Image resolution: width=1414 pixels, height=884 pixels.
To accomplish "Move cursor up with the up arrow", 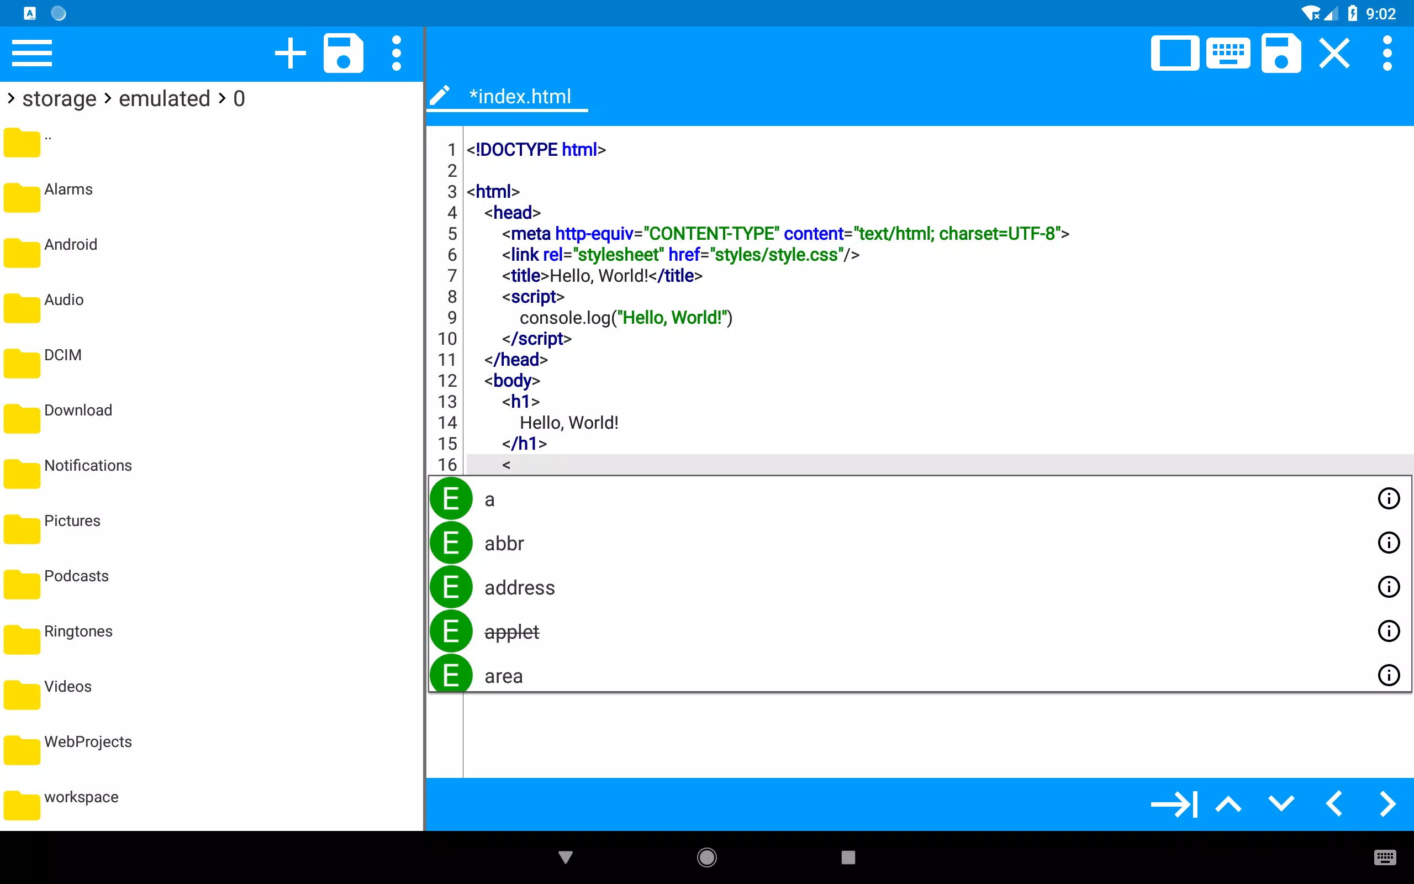I will click(x=1228, y=804).
